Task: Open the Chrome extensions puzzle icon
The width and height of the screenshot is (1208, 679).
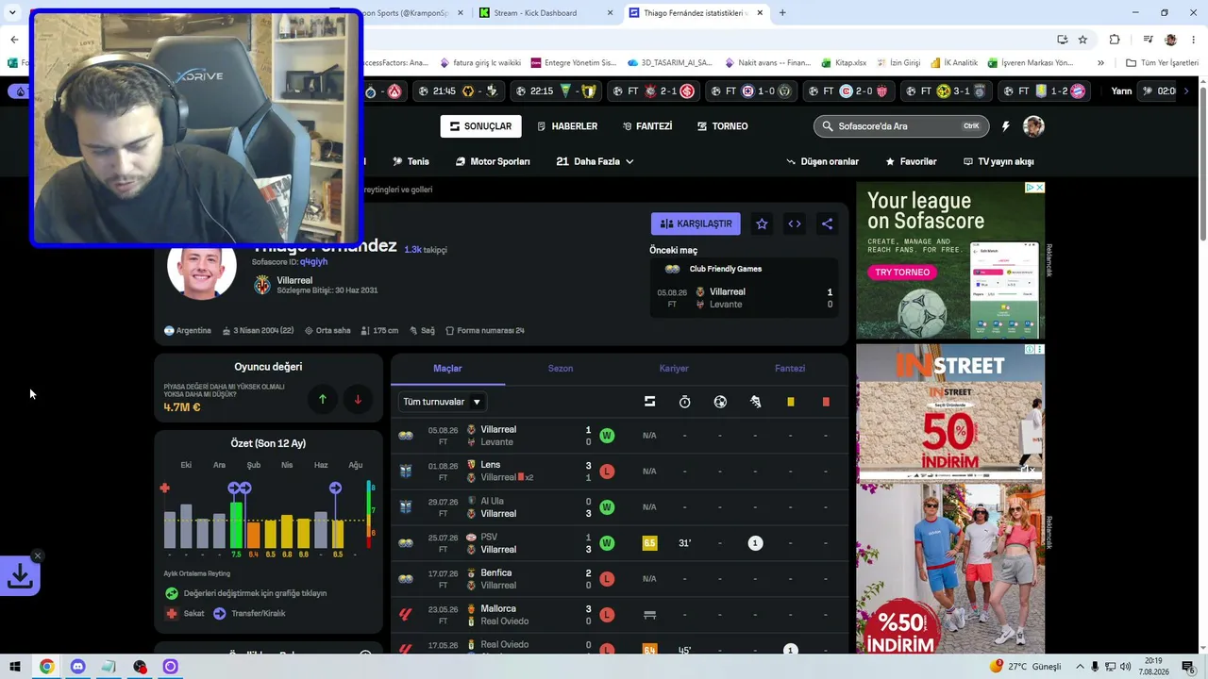Action: coord(1115,40)
